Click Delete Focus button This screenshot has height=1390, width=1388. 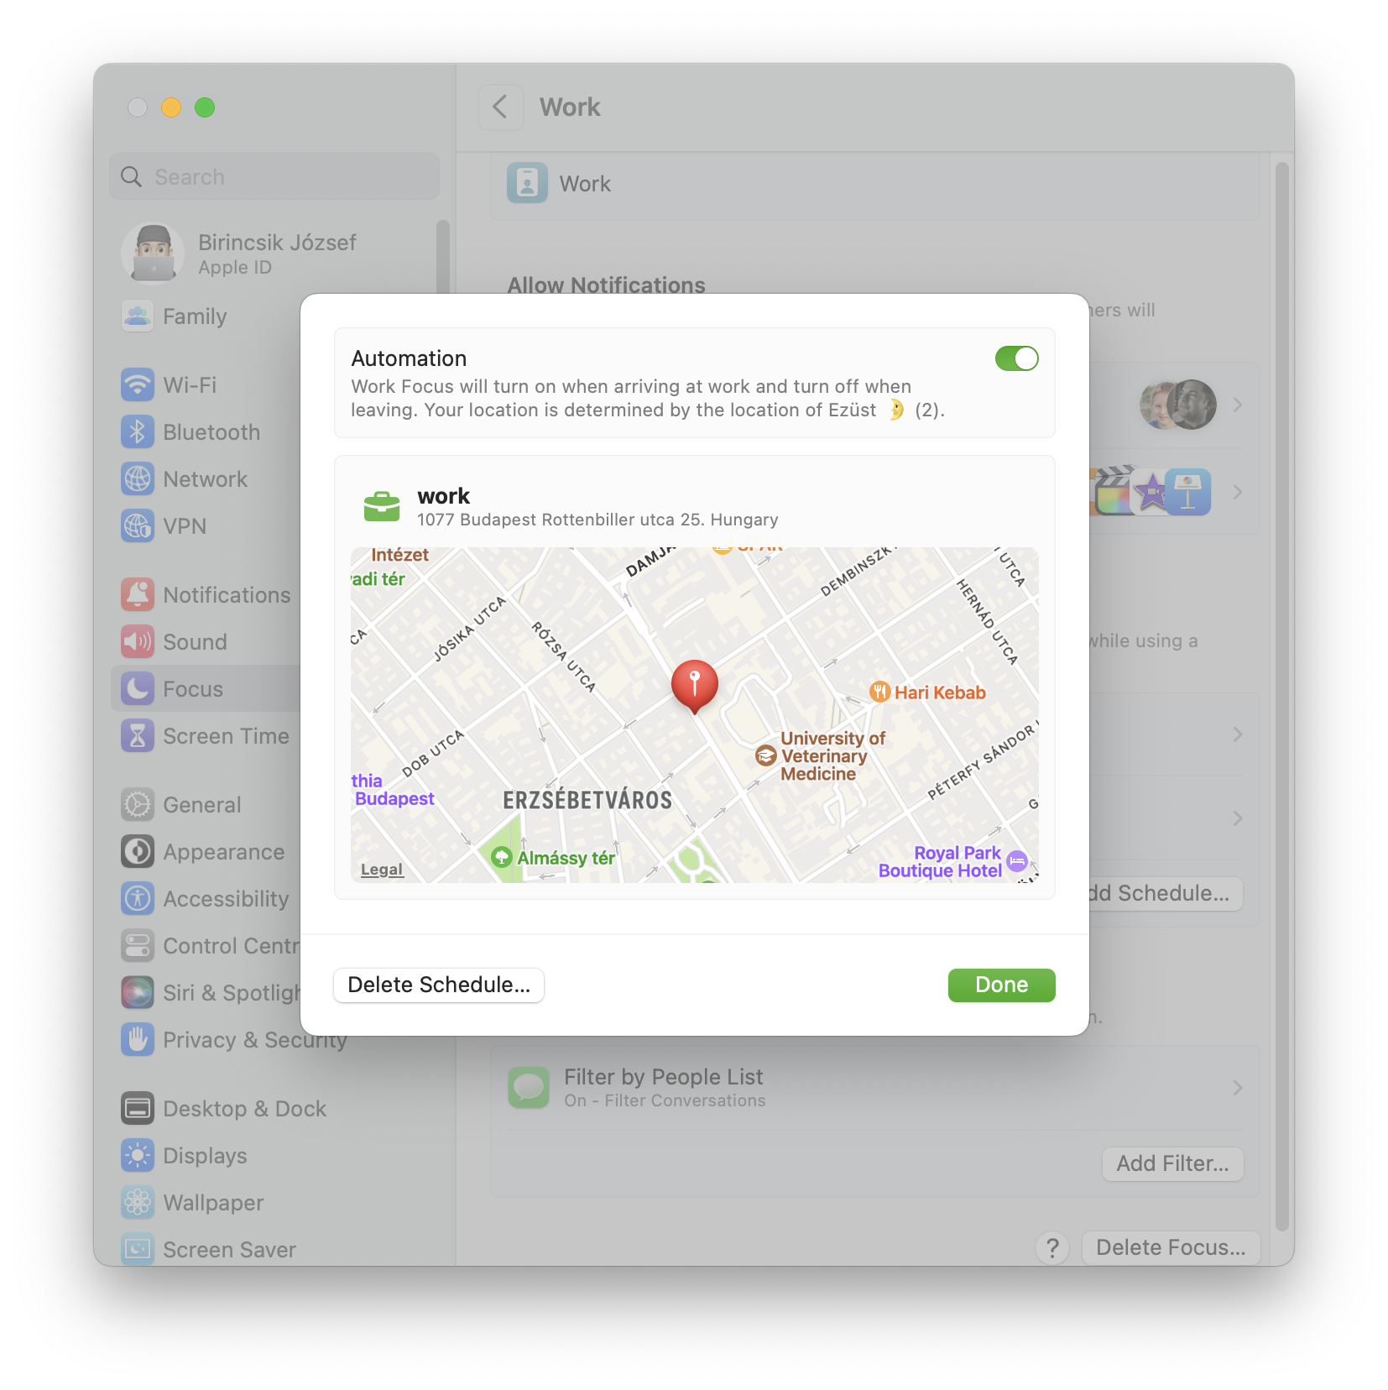[1171, 1247]
